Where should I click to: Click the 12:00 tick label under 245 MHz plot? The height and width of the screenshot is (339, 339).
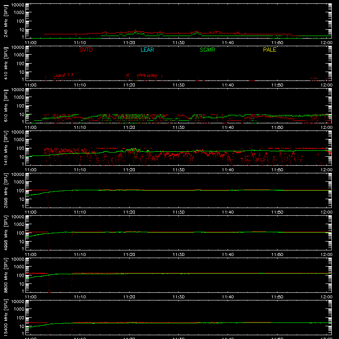326,43
